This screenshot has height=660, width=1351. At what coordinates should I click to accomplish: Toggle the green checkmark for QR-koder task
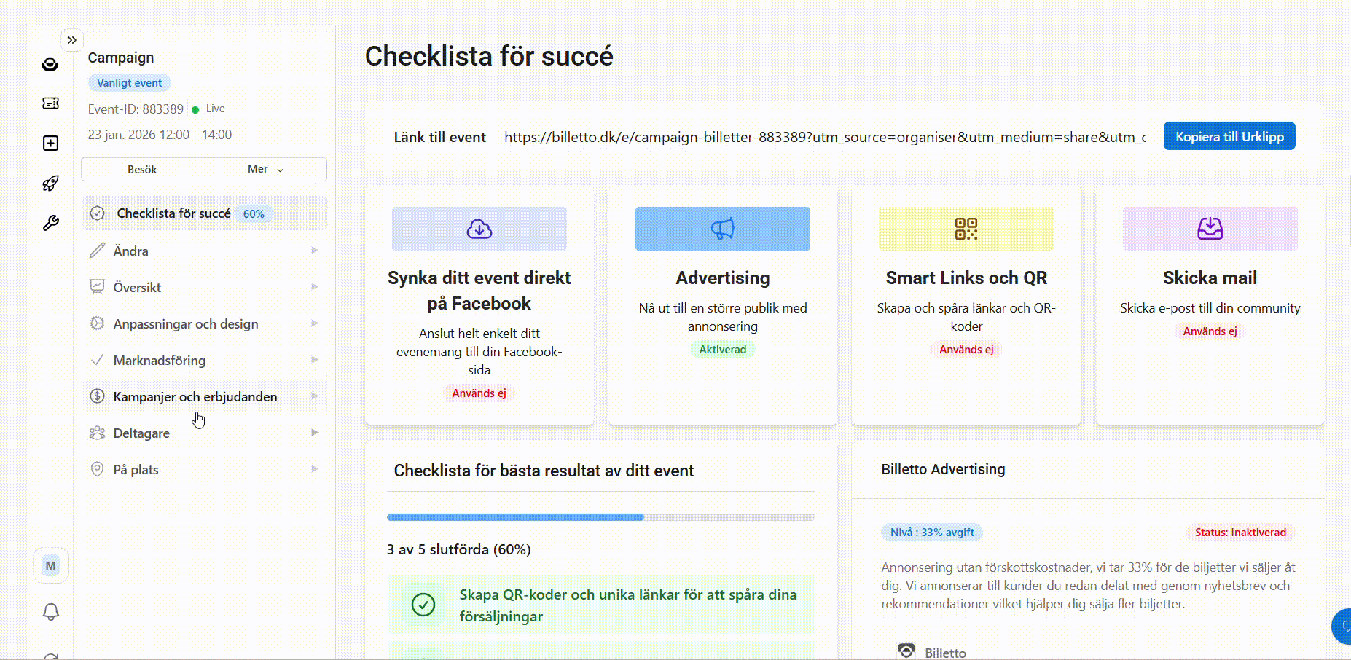(x=423, y=604)
